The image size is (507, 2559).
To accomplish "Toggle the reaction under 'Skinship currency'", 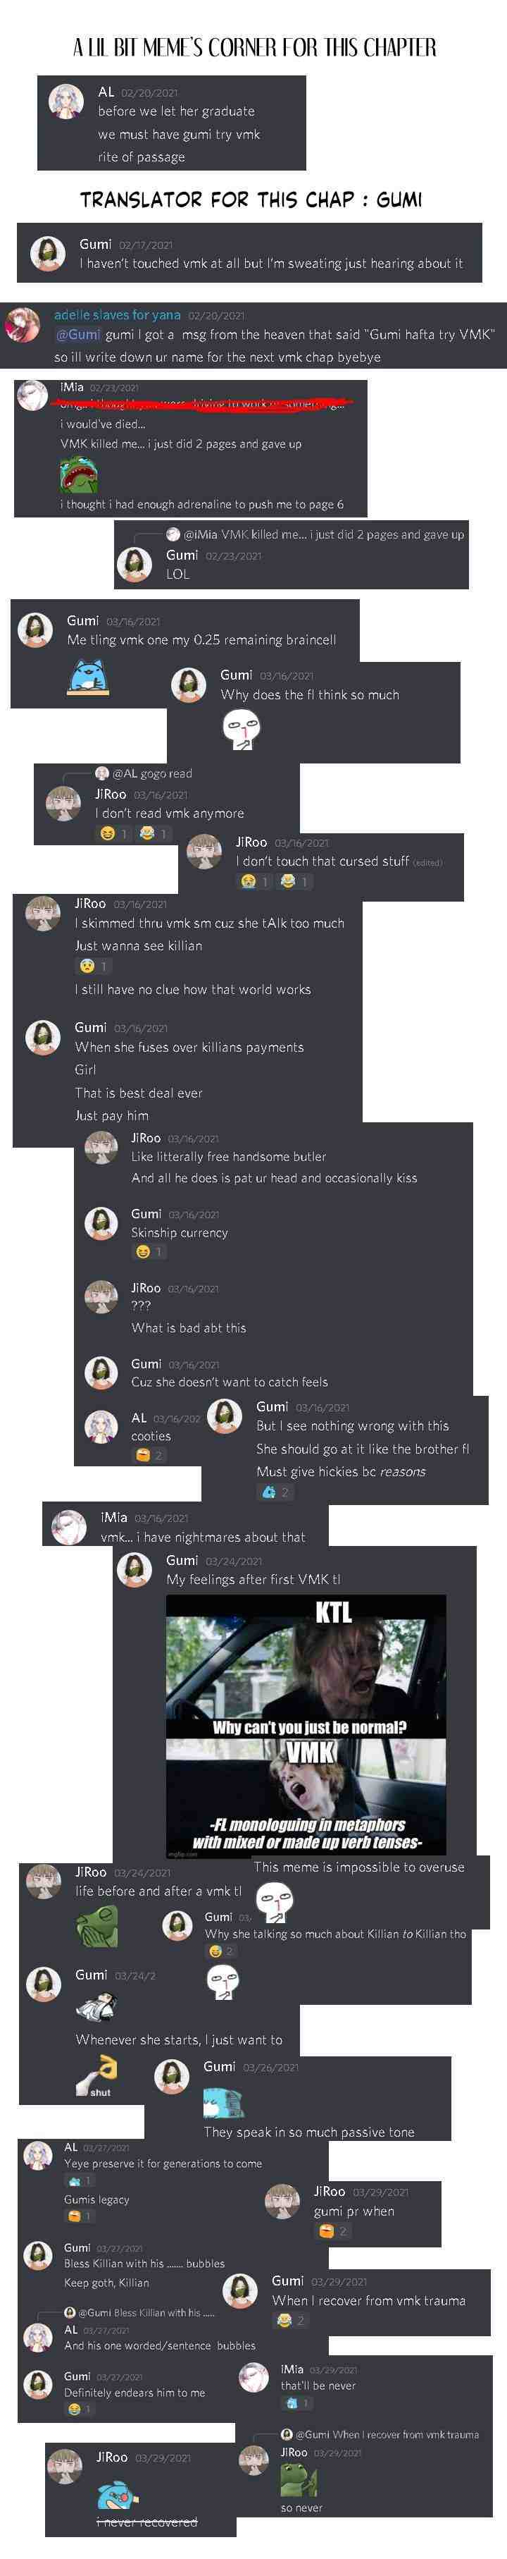I will coord(150,1252).
